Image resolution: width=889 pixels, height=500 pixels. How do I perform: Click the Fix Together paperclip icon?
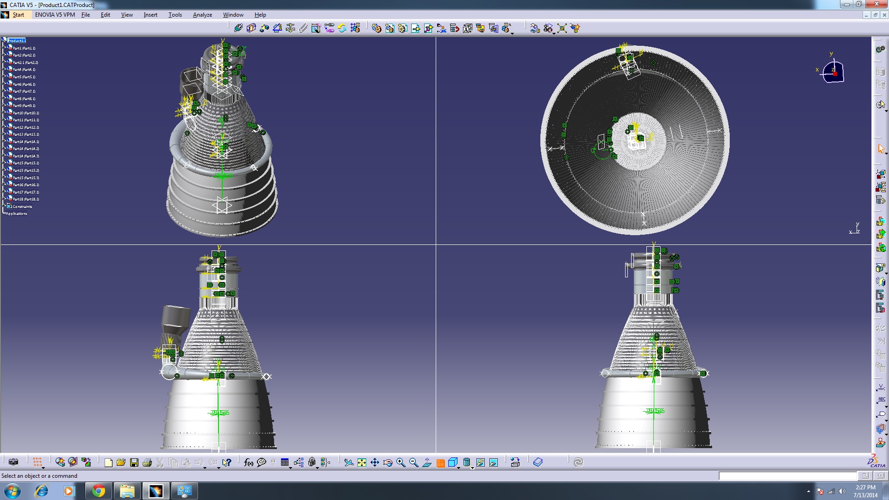click(x=303, y=28)
